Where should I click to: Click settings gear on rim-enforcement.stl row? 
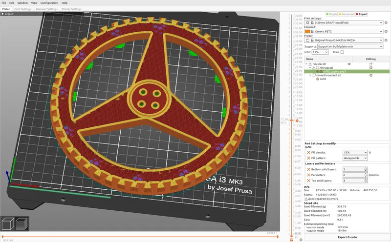point(371,75)
